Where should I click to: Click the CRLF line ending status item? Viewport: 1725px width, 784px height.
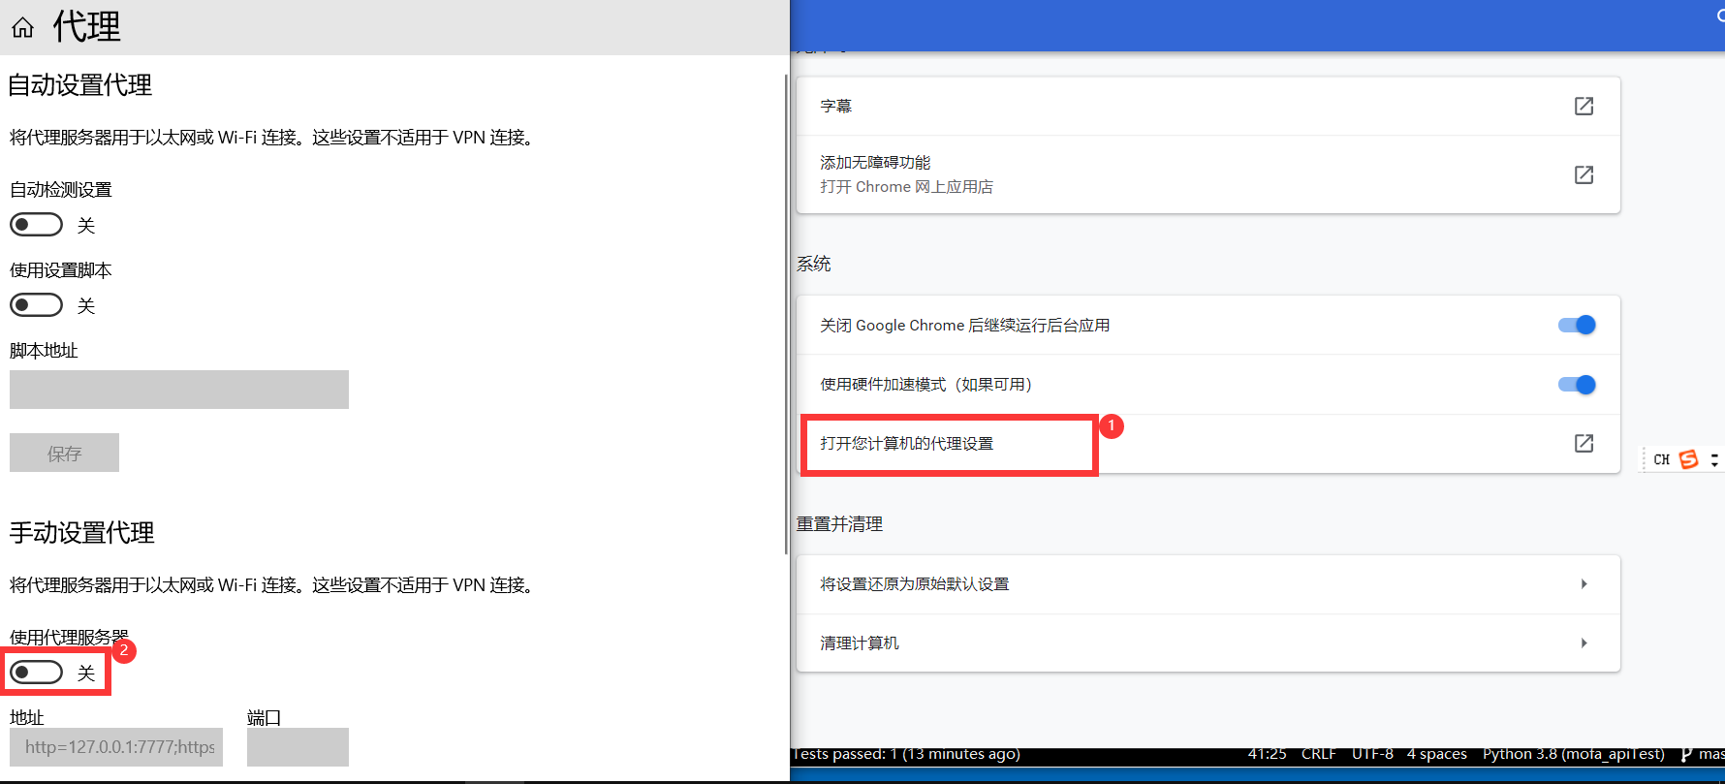tap(1318, 754)
